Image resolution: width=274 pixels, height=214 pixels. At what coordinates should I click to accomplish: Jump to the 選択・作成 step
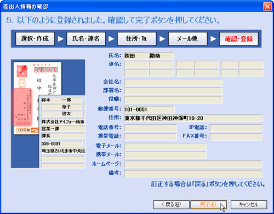tap(35, 39)
